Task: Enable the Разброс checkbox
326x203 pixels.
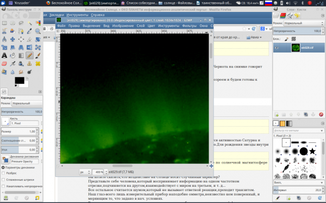Action: tap(3, 173)
